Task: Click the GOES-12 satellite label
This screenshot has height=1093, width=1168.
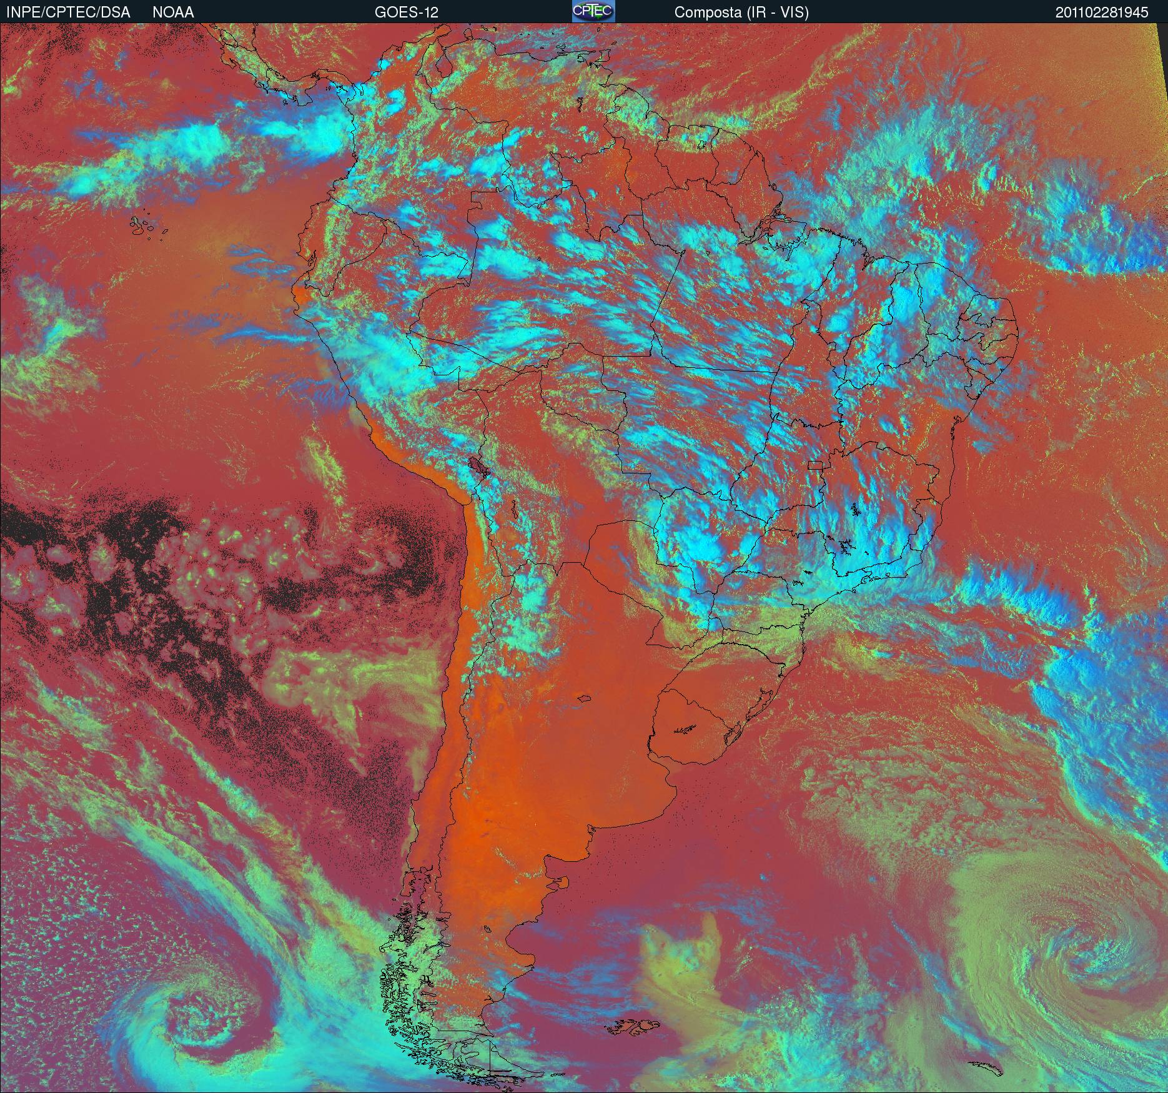Action: point(406,12)
